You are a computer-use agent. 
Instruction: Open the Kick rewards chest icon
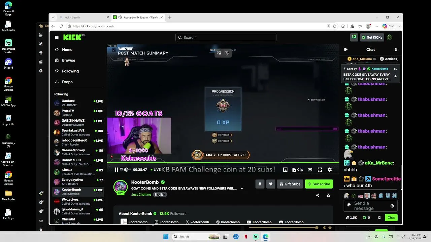tap(354, 37)
